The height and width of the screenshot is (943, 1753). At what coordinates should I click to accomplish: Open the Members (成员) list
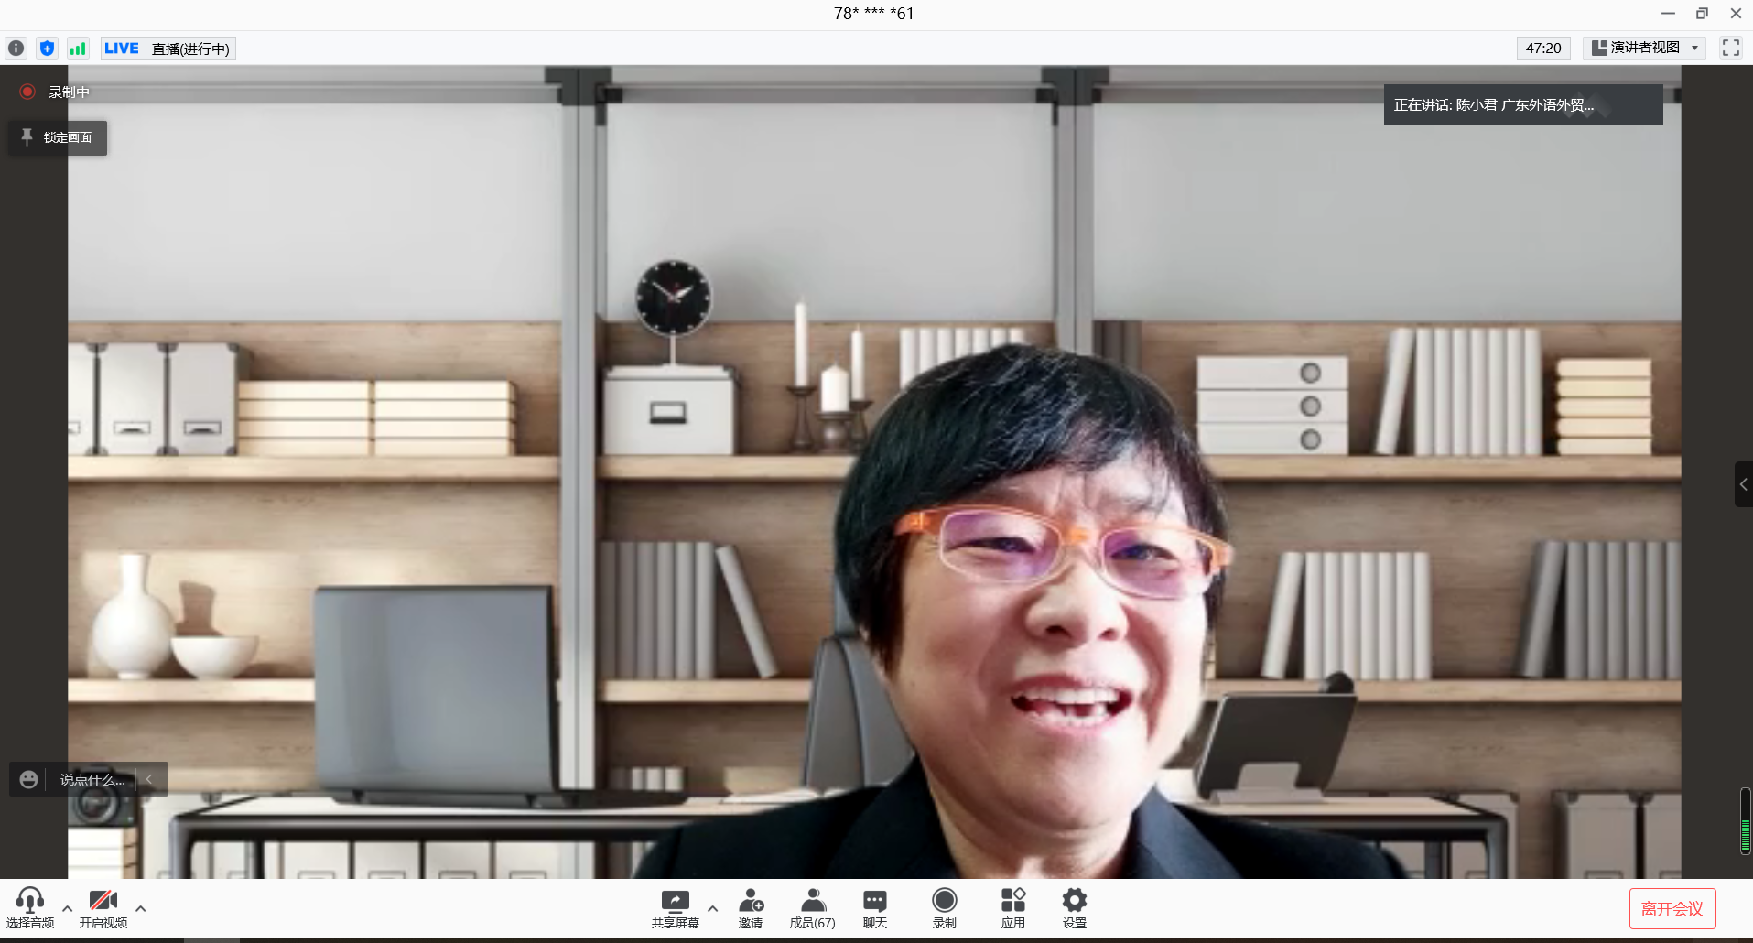[x=812, y=907]
